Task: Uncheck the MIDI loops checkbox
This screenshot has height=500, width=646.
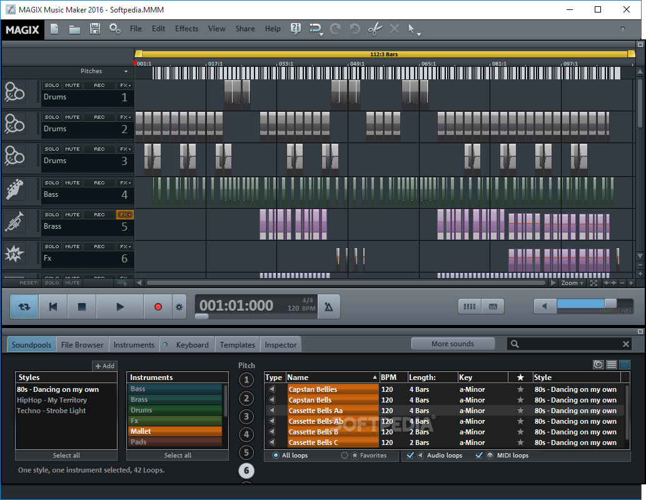Action: coord(479,455)
